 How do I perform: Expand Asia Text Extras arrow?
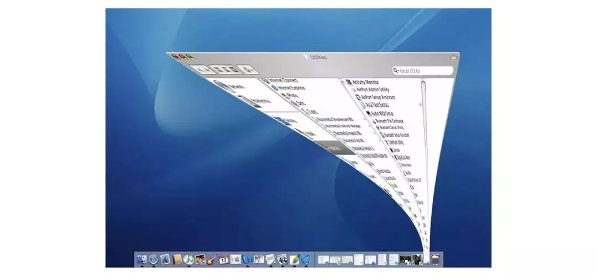(420, 104)
